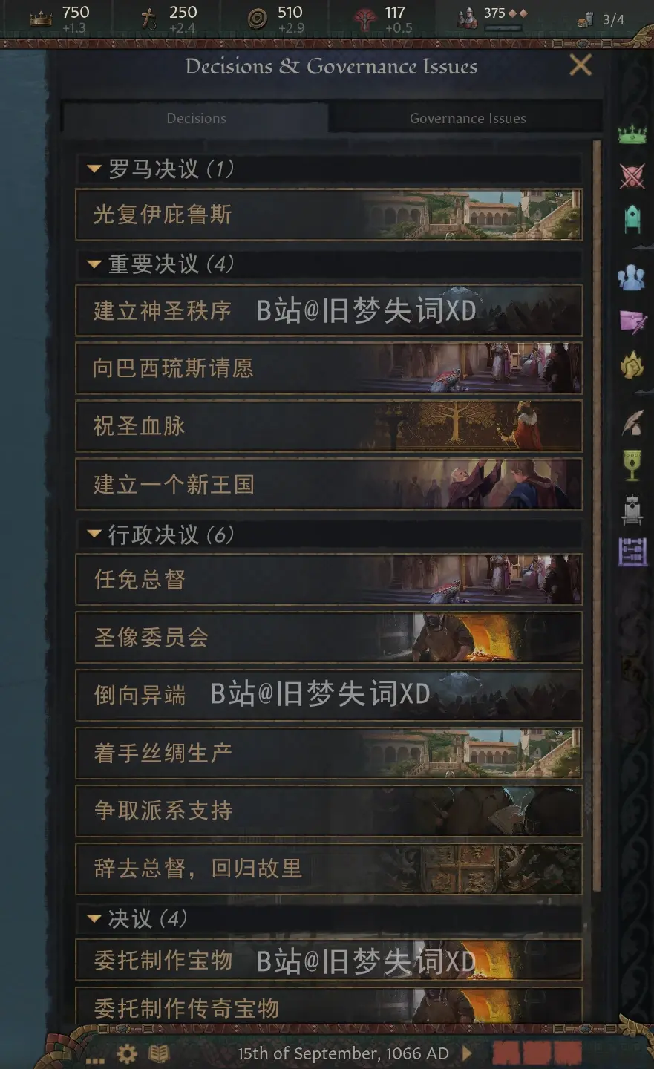Open the 圣像委员会 decision
Screen dimensions: 654x1069
(329, 637)
